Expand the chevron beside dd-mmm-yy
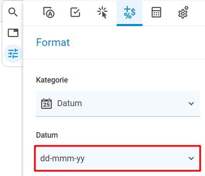Viewport: 205px width, 176px height. pos(191,158)
